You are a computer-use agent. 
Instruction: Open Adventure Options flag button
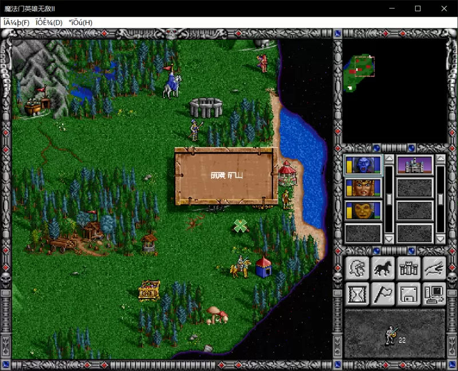(383, 294)
